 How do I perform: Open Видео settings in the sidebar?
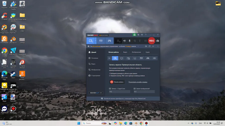click(92, 64)
